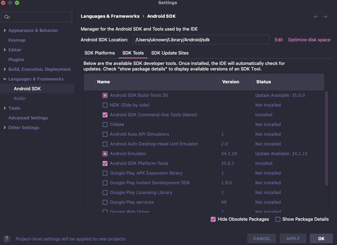The height and width of the screenshot is (245, 337).
Task: Enable the CMake checkbox
Action: (x=105, y=125)
